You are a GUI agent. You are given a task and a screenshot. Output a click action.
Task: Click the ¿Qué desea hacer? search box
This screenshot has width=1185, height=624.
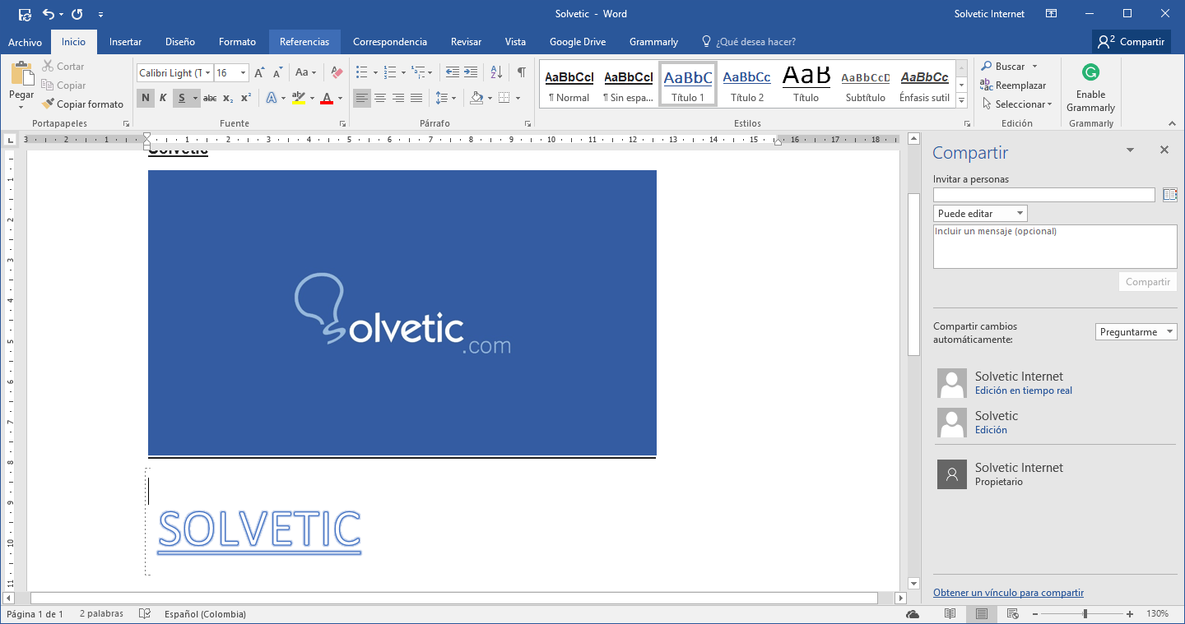(748, 42)
